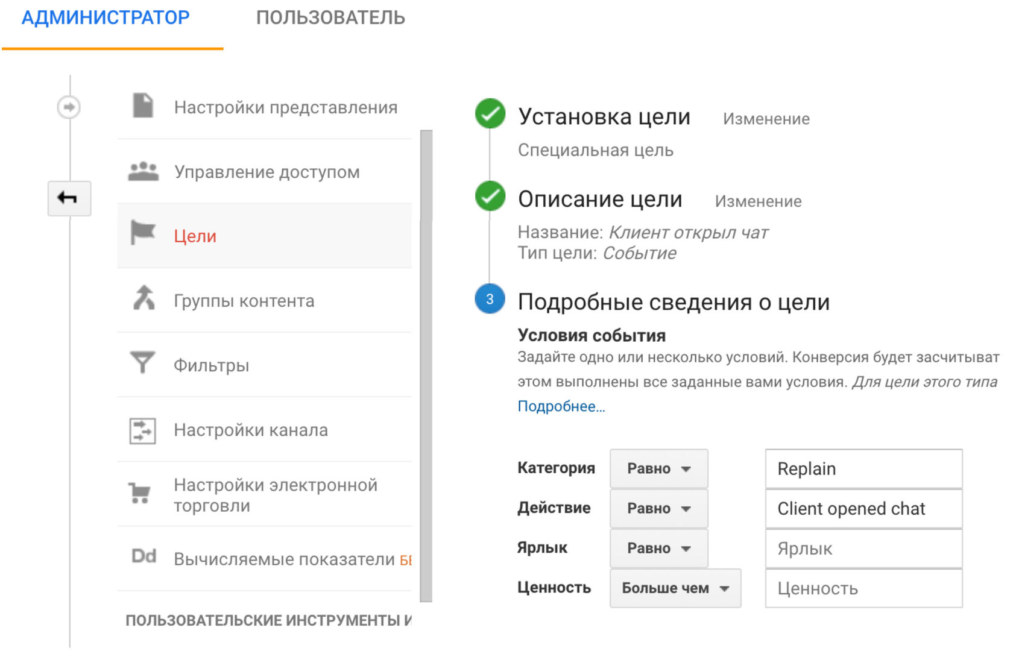
Task: Click the merge icon for Группы контента
Action: [144, 298]
